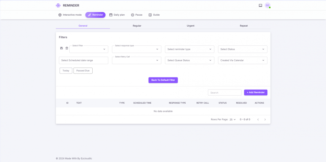Expand the Select Filter dropdown
This screenshot has width=326, height=162.
[89, 49]
